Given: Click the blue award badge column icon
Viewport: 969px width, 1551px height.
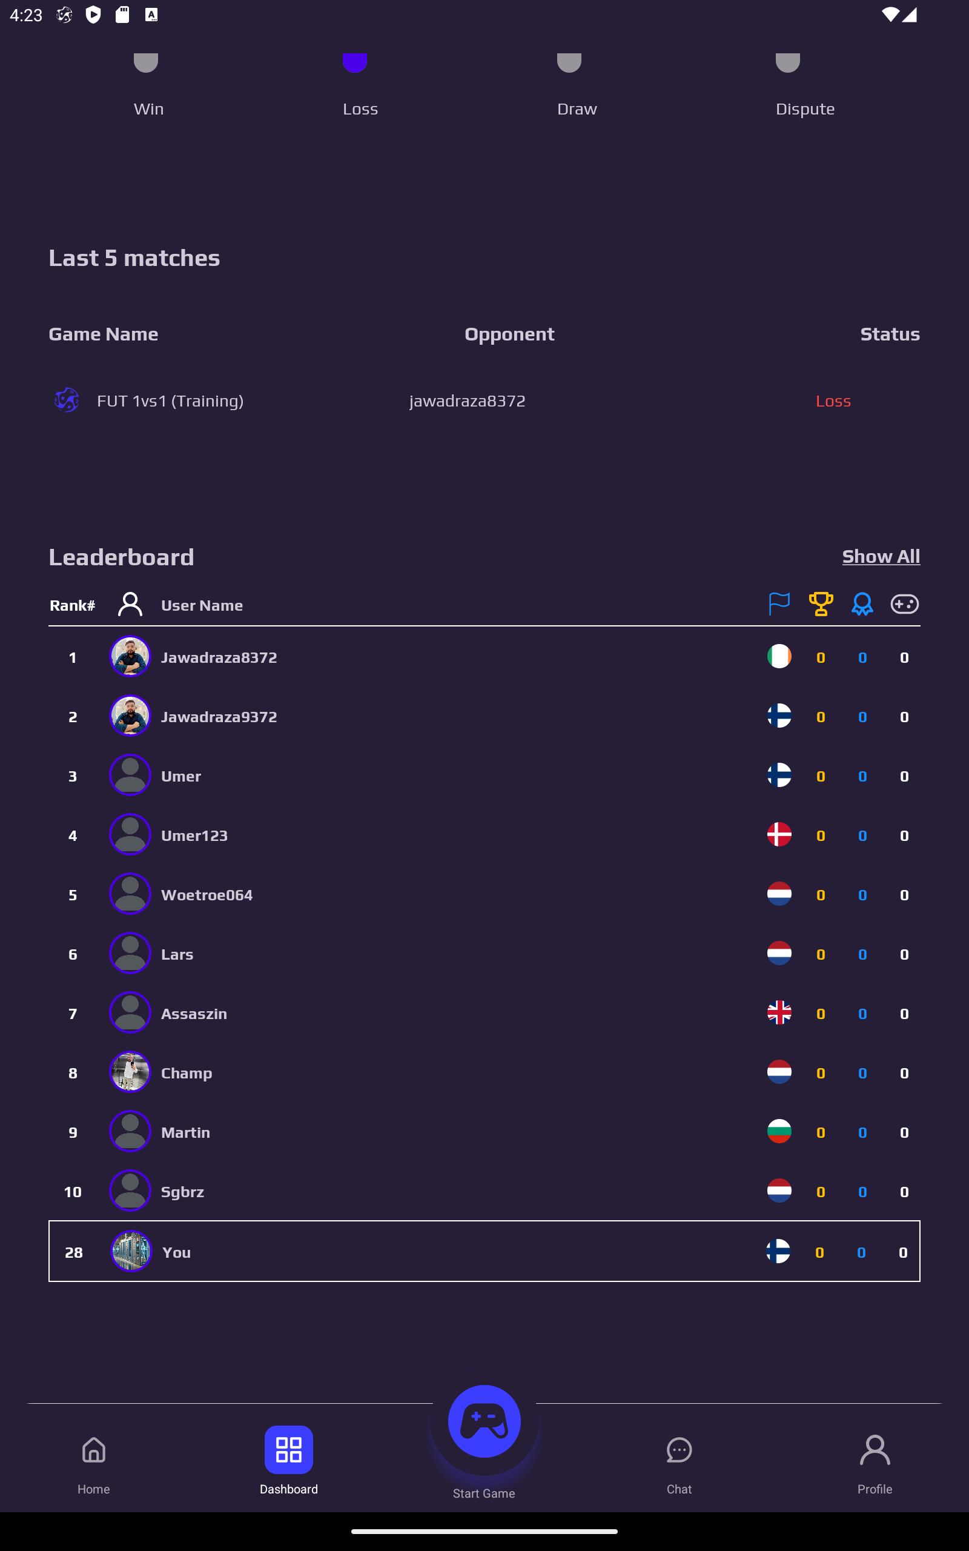Looking at the screenshot, I should (x=862, y=603).
